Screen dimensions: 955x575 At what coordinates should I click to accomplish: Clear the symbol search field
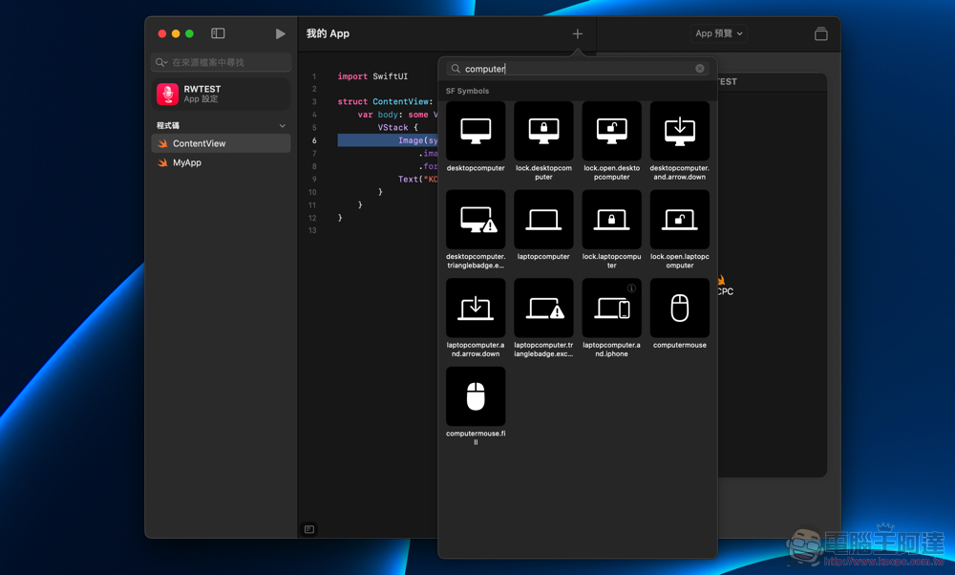tap(700, 69)
